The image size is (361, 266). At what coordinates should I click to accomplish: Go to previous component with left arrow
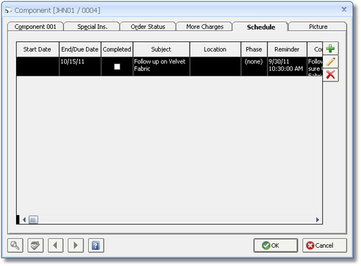tap(56, 245)
